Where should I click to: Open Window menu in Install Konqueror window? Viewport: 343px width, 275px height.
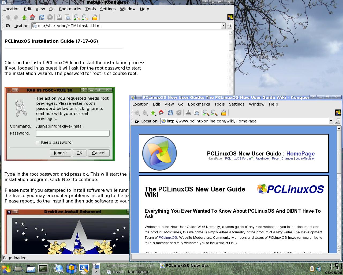[x=128, y=9]
